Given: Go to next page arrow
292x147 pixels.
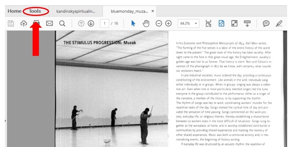Looking at the screenshot, I should tap(91, 23).
